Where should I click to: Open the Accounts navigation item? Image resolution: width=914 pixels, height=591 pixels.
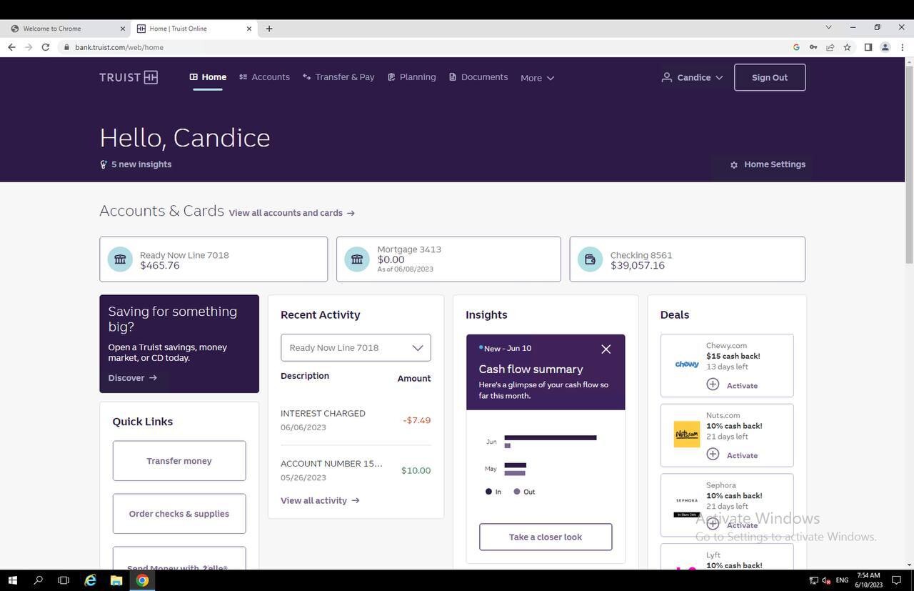pos(264,77)
